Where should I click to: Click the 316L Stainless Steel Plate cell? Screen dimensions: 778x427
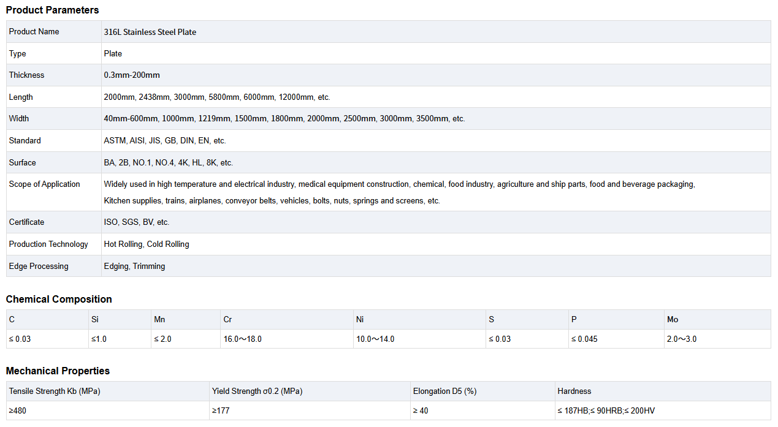[x=150, y=32]
